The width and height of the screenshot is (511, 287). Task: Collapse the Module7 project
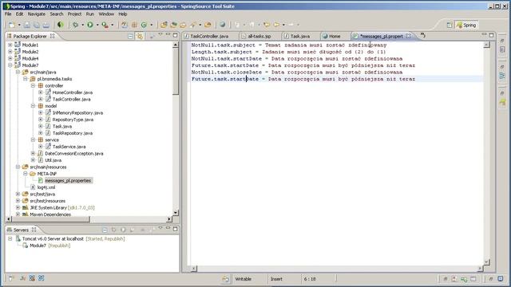click(x=10, y=65)
